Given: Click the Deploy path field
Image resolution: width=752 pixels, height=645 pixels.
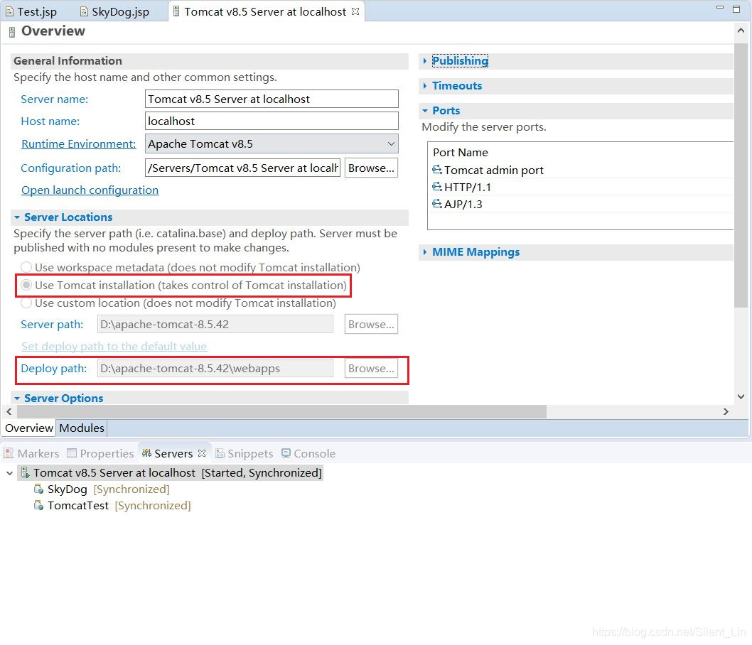Looking at the screenshot, I should pyautogui.click(x=215, y=369).
